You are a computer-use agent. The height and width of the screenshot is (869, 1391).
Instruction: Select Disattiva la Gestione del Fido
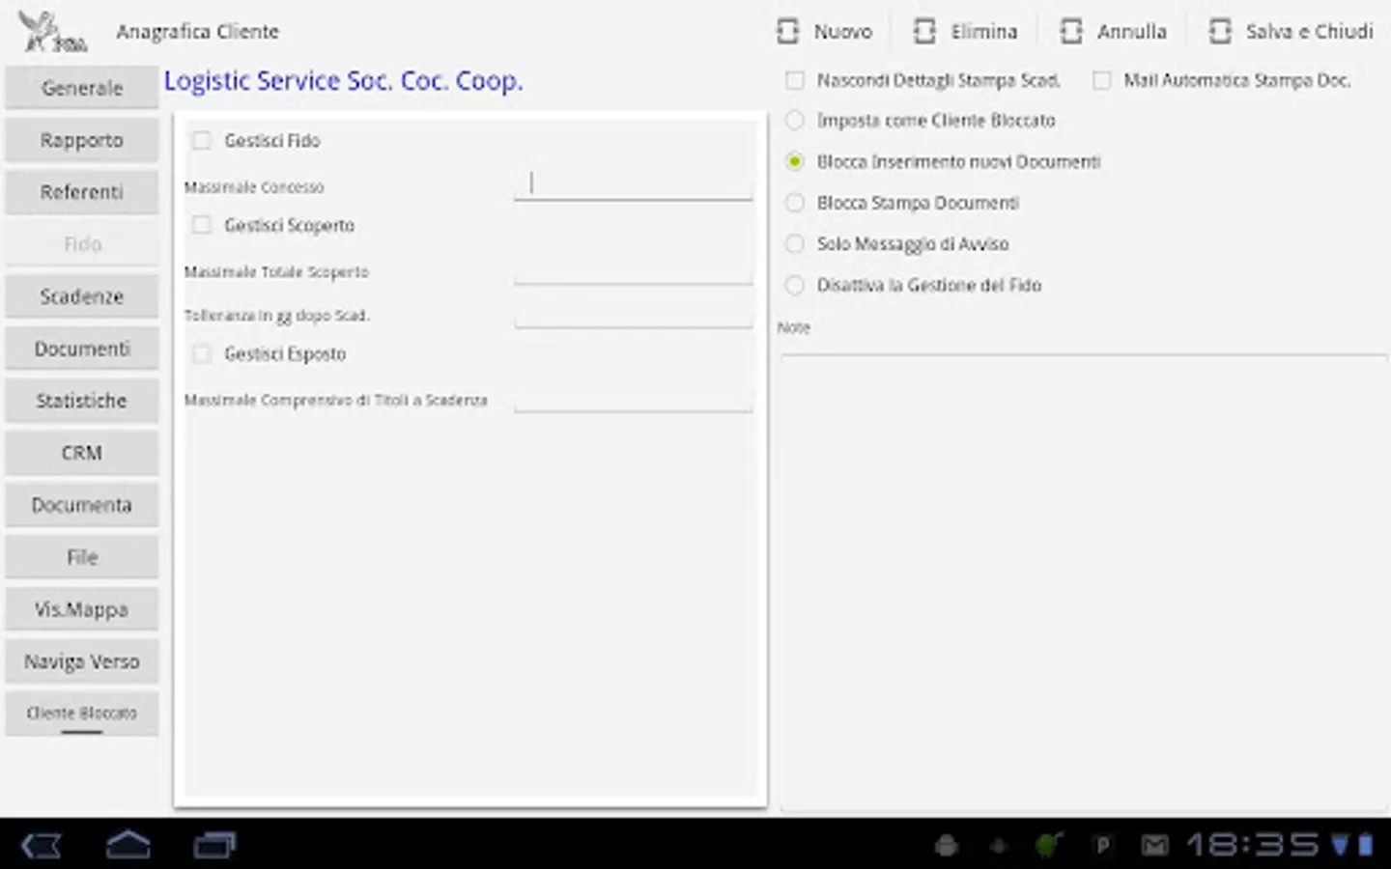(x=794, y=285)
